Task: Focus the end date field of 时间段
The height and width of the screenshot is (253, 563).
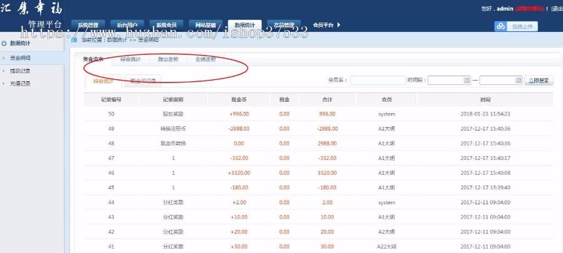Action: pos(501,80)
